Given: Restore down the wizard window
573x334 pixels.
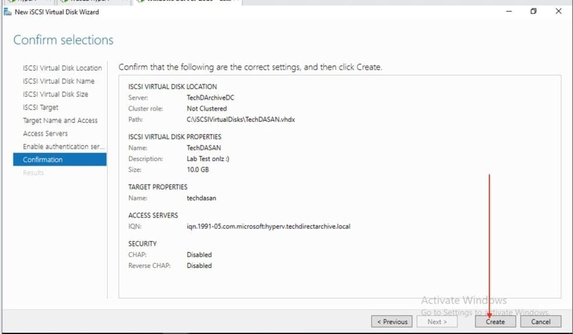Looking at the screenshot, I should click(533, 12).
